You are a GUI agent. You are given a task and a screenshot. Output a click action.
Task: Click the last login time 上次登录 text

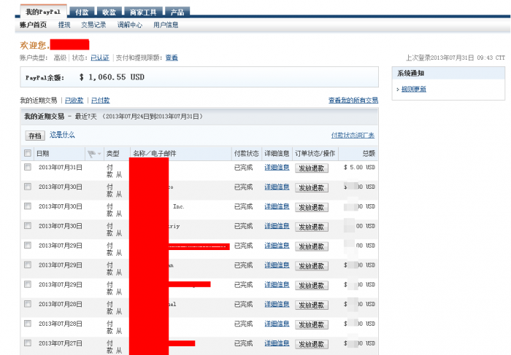(x=456, y=58)
